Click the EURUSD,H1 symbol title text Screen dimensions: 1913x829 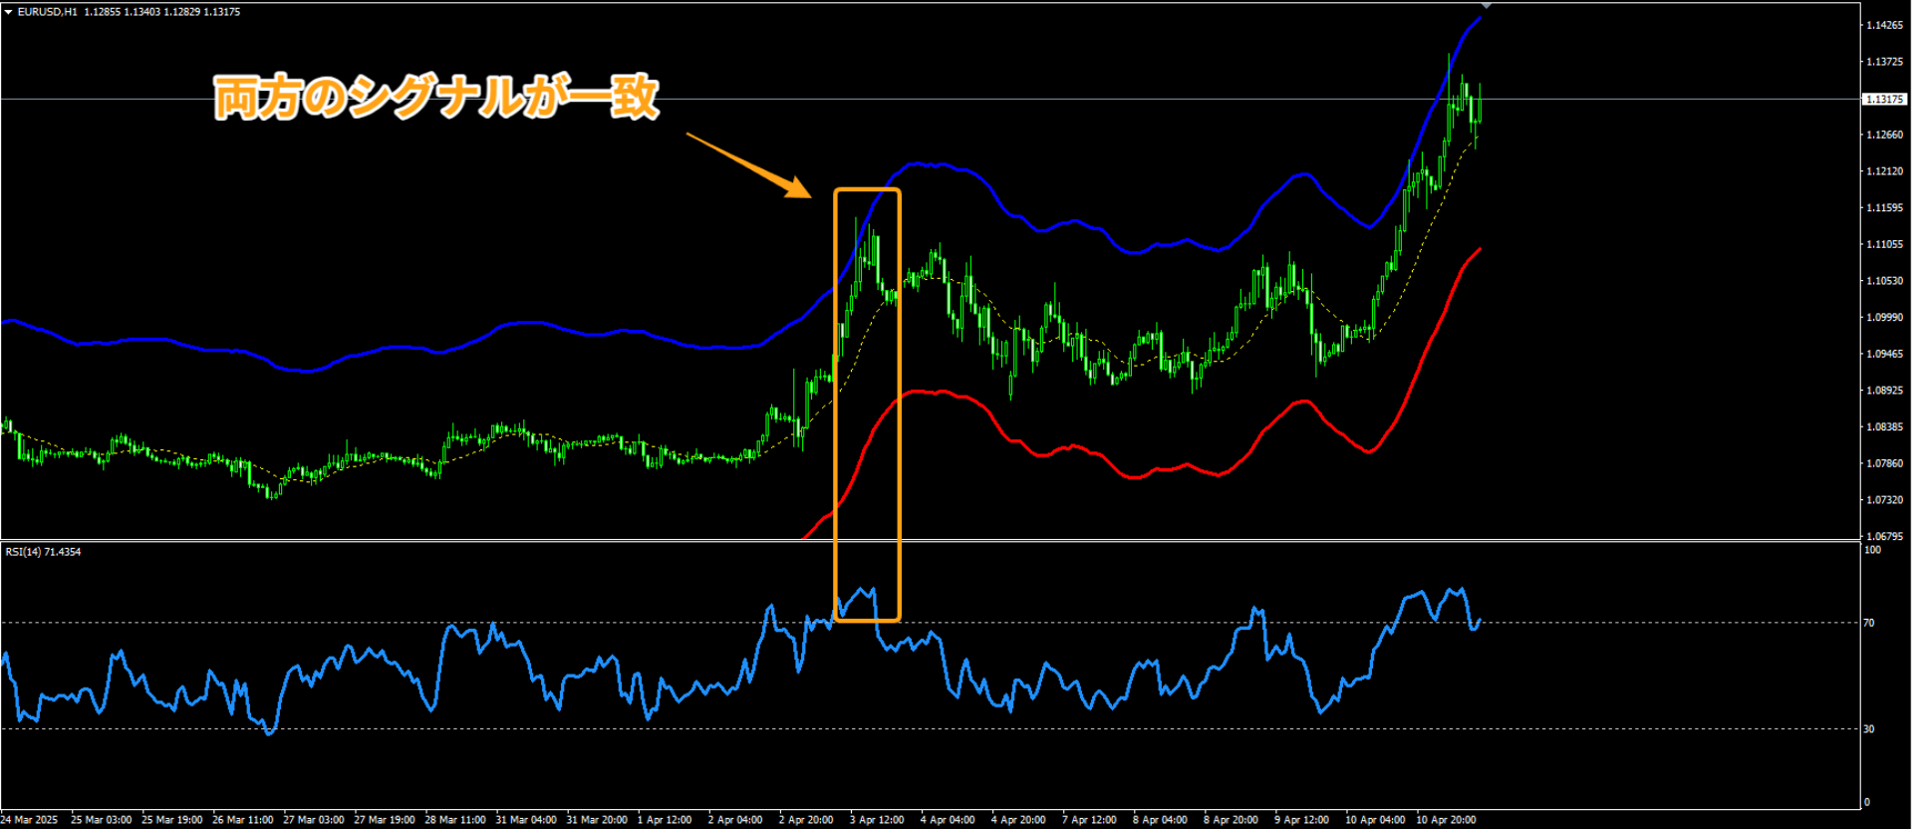(x=47, y=12)
